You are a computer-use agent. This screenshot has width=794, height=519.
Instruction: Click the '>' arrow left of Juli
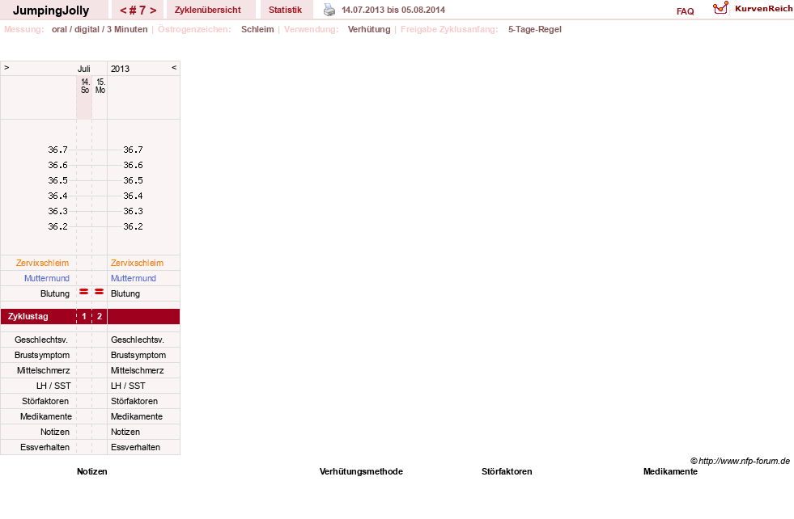coord(6,67)
